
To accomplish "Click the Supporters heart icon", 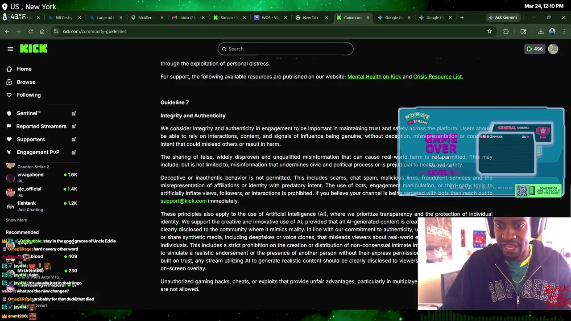I will 9,139.
